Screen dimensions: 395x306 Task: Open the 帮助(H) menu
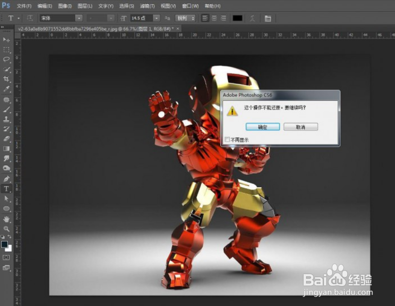[212, 6]
